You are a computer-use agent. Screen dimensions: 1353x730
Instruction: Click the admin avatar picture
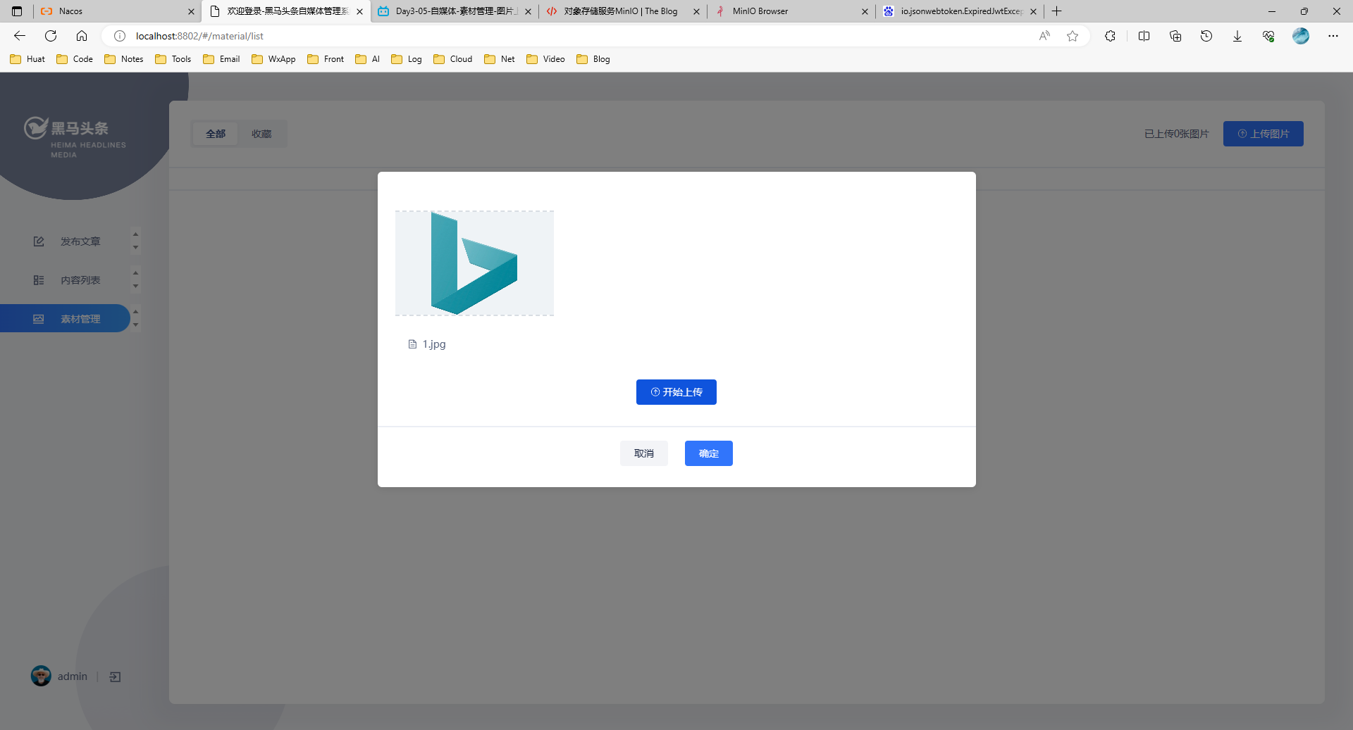[x=41, y=676]
